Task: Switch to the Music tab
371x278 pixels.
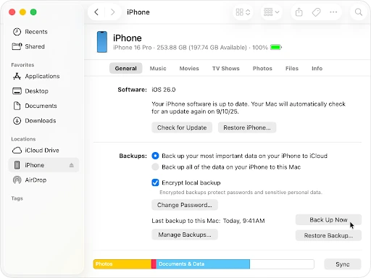Action: [x=158, y=68]
